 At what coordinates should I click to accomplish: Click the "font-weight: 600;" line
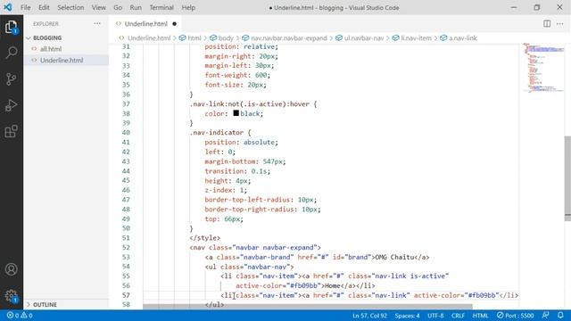237,75
